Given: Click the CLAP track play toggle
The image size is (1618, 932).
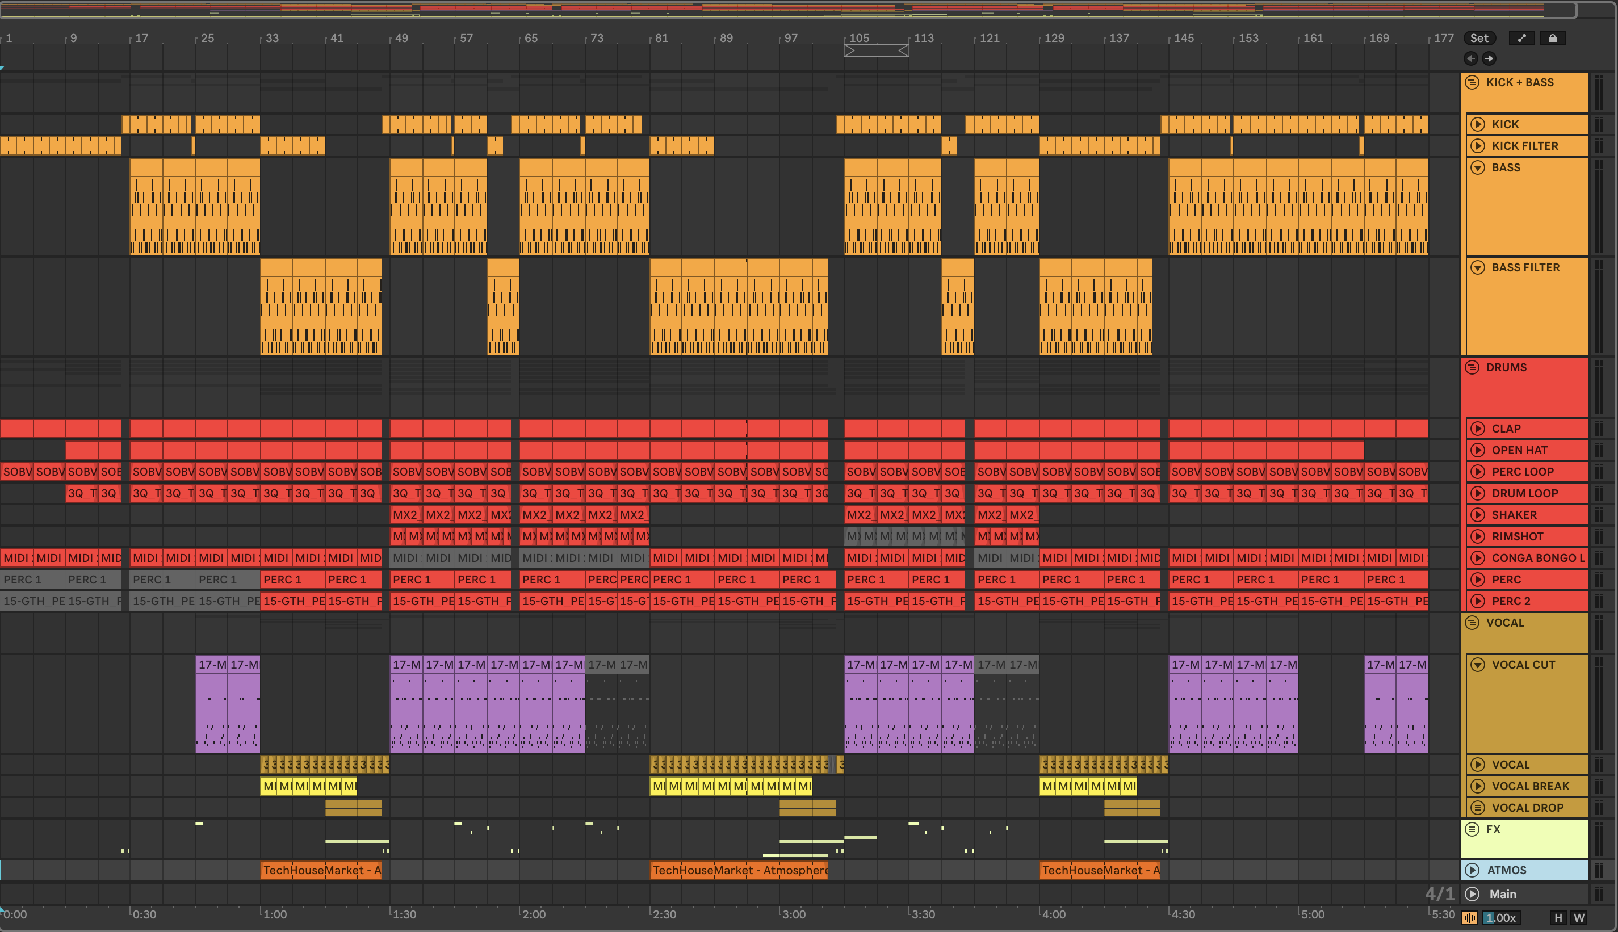Looking at the screenshot, I should pos(1477,429).
